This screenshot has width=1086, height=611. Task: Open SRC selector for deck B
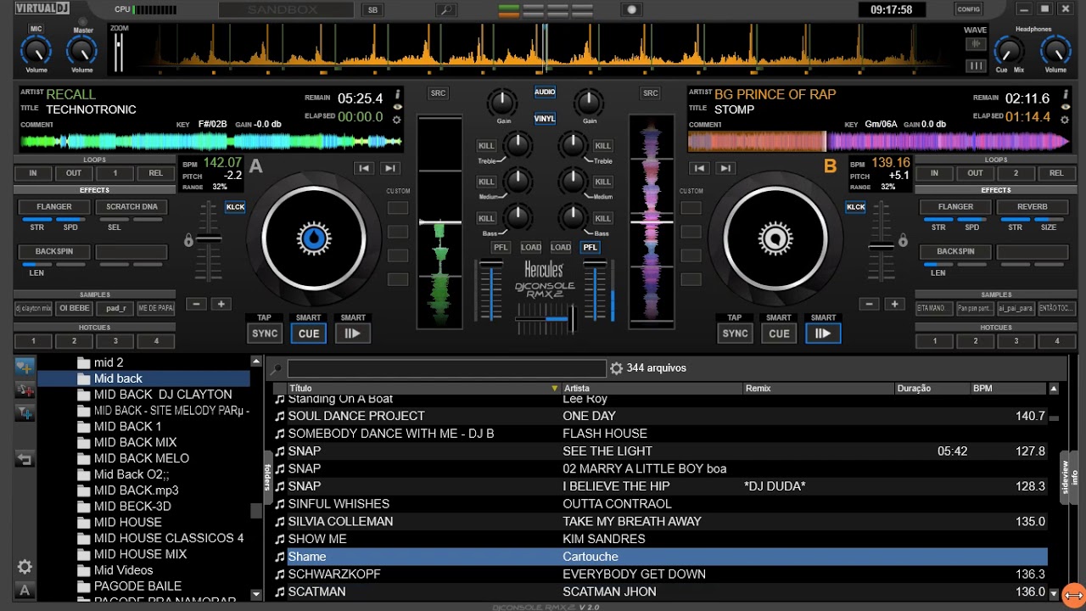point(651,93)
